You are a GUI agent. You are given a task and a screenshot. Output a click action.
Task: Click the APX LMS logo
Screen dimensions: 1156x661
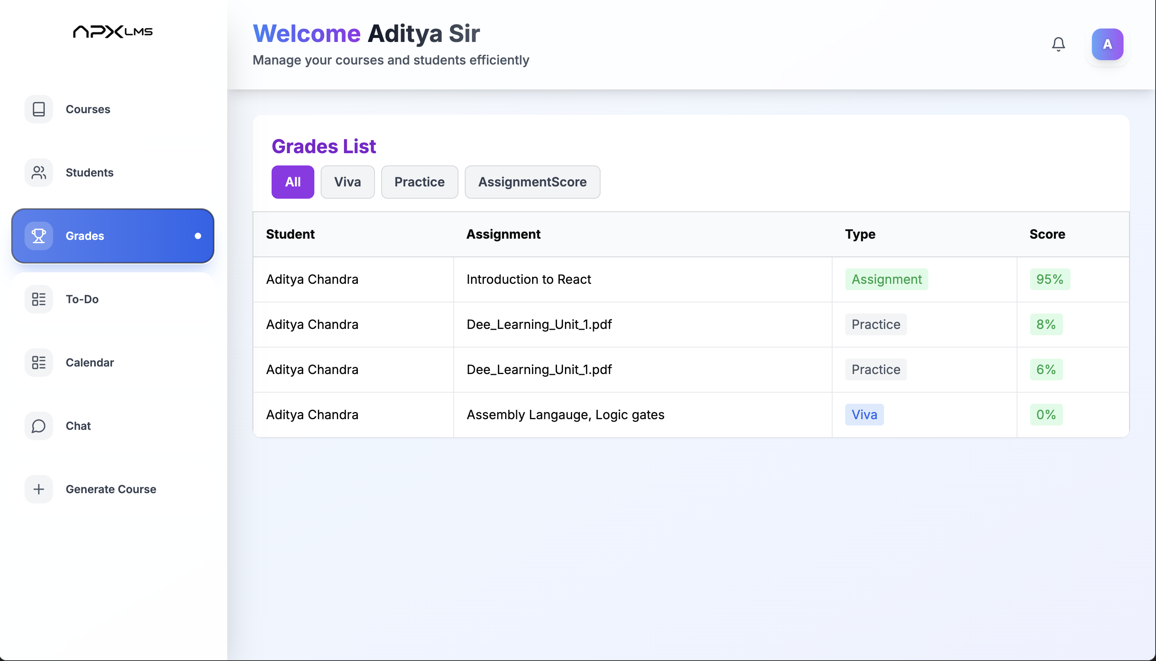pyautogui.click(x=112, y=31)
